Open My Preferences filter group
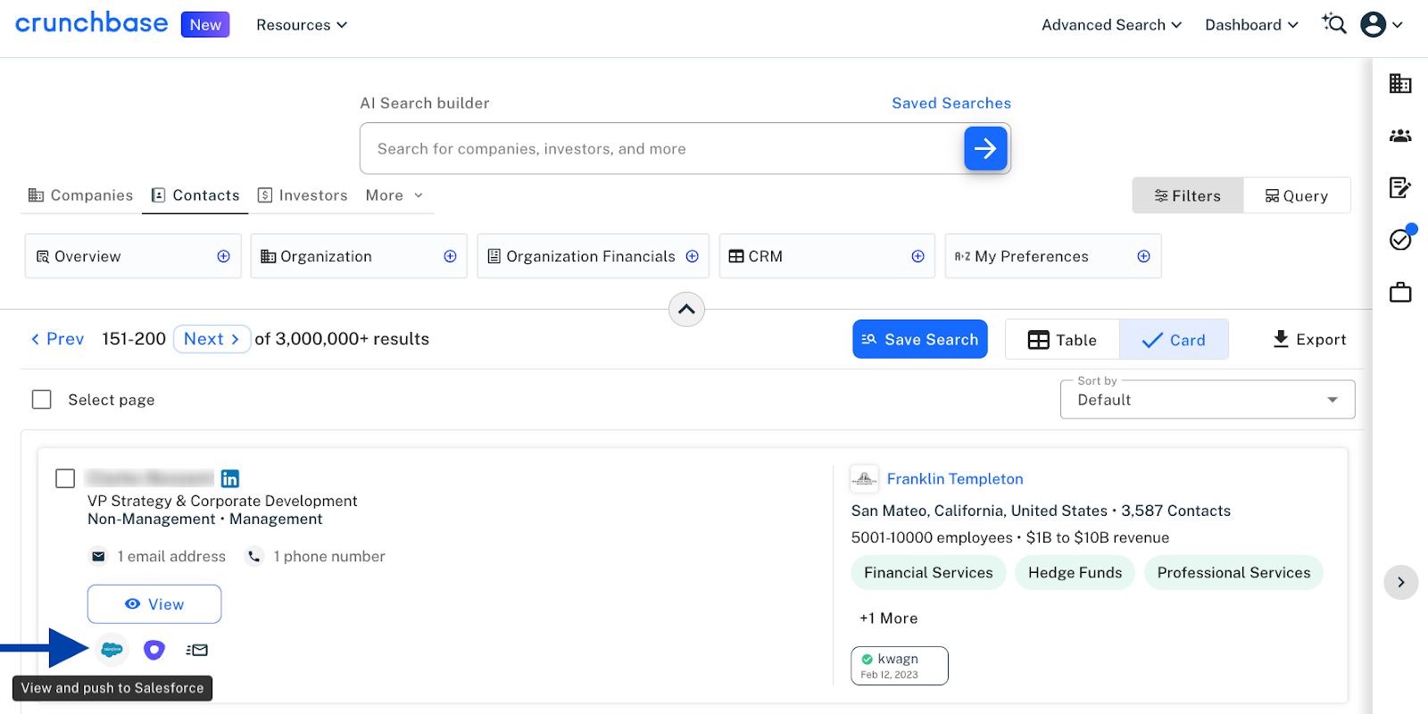Image resolution: width=1428 pixels, height=714 pixels. 1053,256
